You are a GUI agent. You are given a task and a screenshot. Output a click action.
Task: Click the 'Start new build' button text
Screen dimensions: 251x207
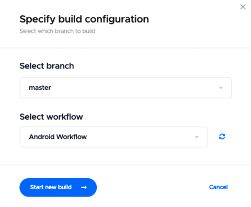coord(51,187)
